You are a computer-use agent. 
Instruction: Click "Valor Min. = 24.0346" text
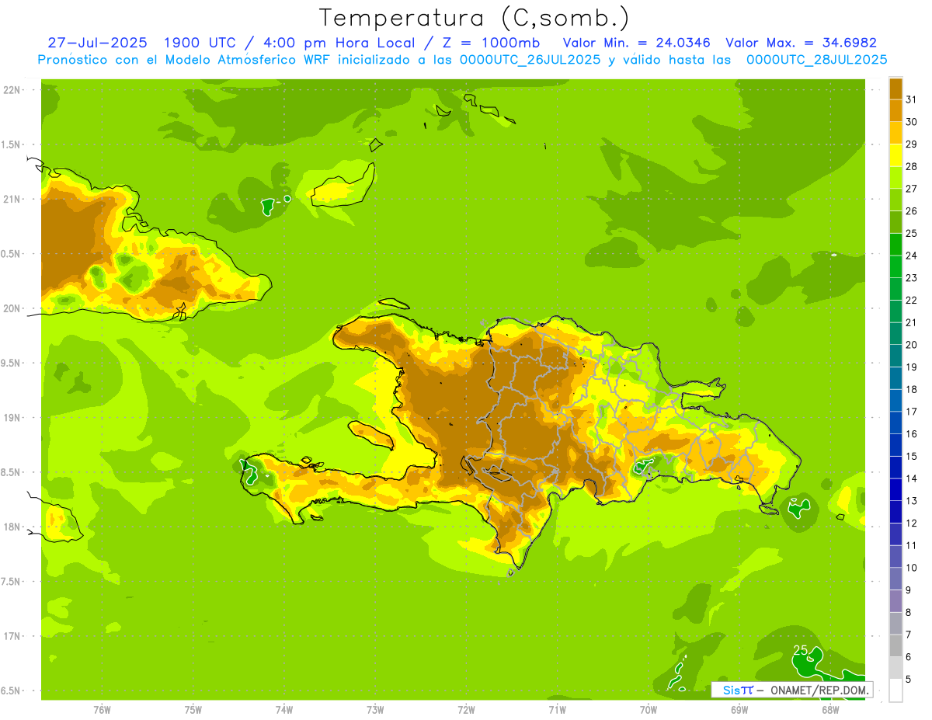click(636, 43)
